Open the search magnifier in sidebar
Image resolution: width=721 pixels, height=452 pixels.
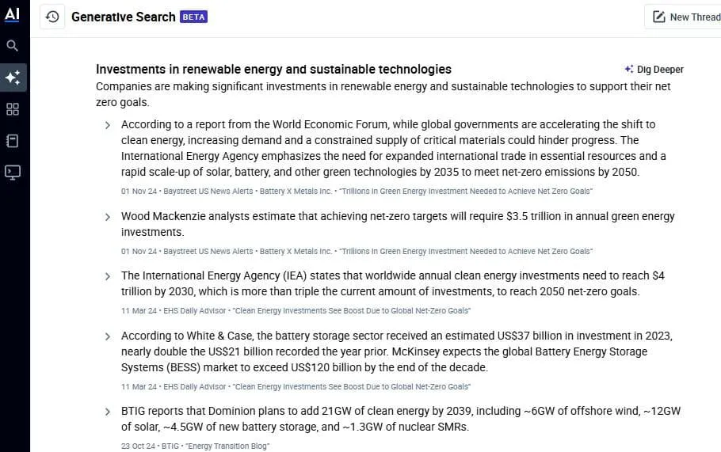(x=13, y=45)
